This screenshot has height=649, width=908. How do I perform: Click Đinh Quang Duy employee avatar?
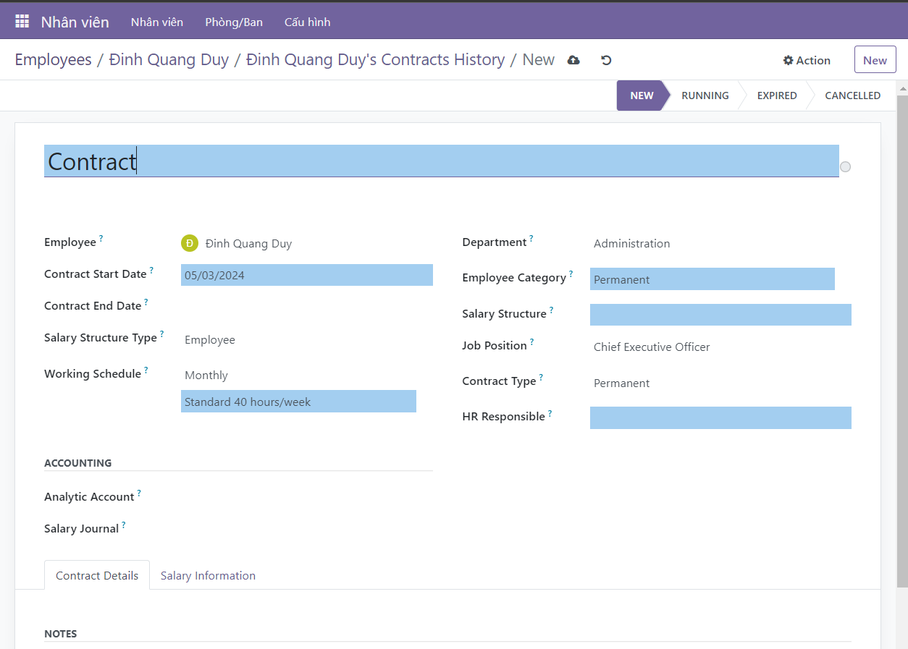click(190, 243)
